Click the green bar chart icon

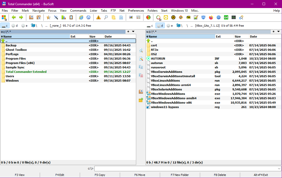click(x=63, y=17)
